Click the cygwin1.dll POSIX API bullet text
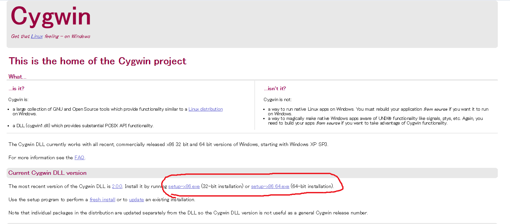This screenshot has height=224, width=510. [x=83, y=126]
